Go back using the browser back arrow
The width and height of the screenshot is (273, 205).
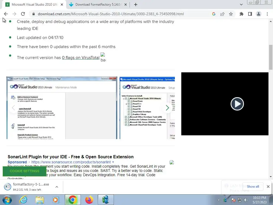click(6, 14)
